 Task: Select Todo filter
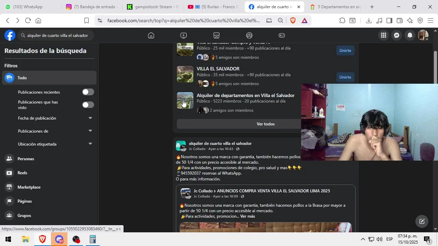49,78
